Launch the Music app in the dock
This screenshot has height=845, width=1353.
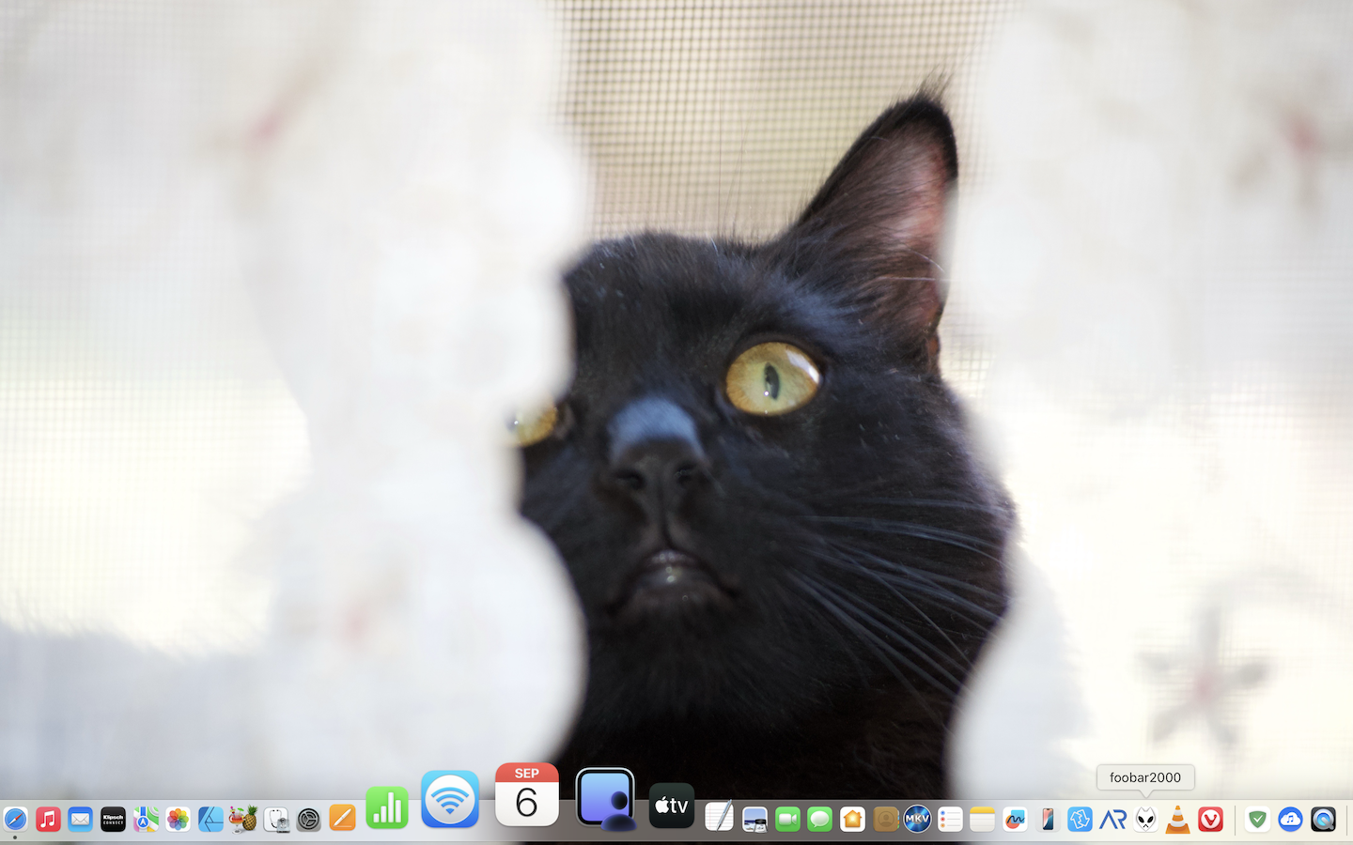tap(48, 820)
